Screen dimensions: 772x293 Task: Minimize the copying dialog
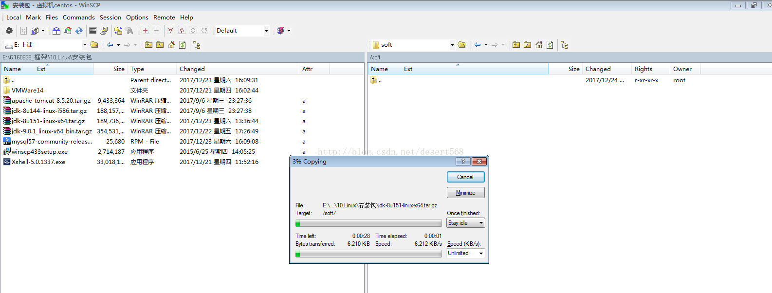click(x=465, y=193)
